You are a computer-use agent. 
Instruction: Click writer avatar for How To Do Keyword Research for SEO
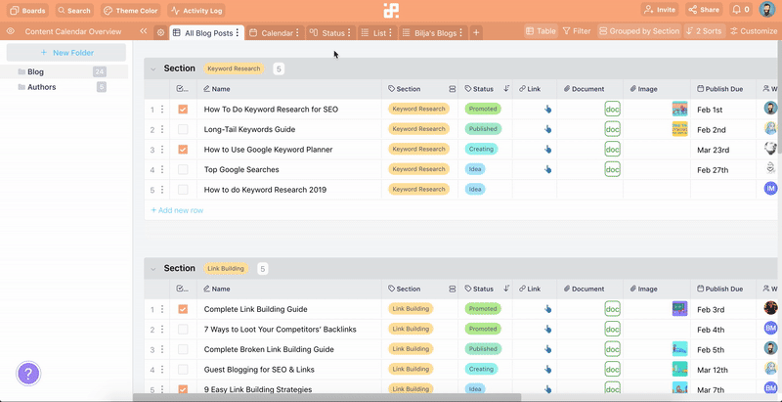(x=771, y=109)
